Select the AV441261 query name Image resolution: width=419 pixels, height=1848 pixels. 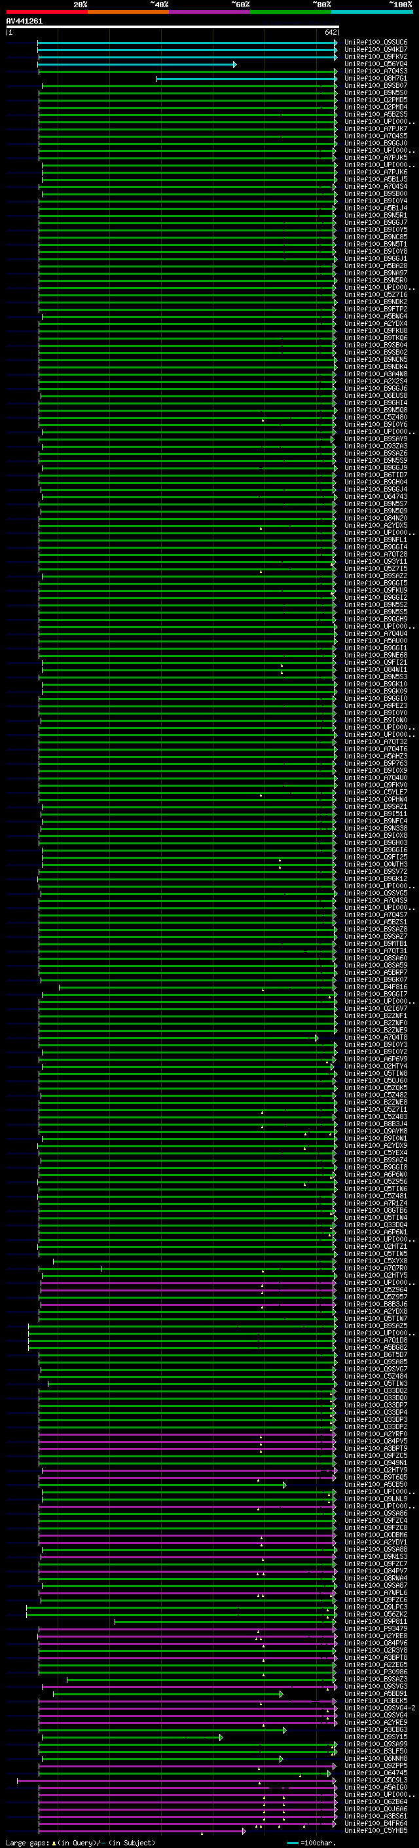pos(24,22)
